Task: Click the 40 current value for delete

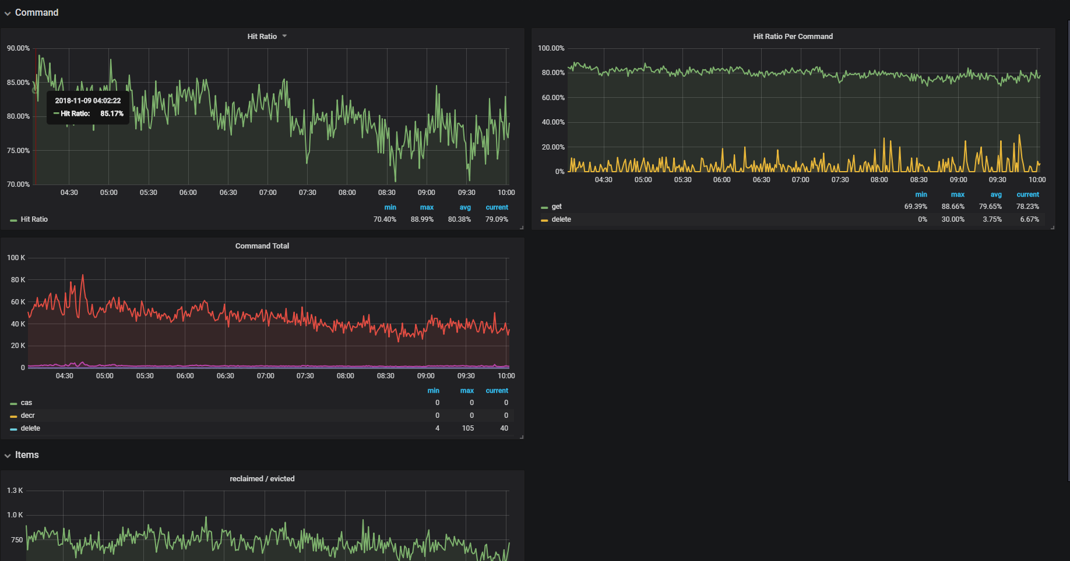Action: [x=504, y=428]
